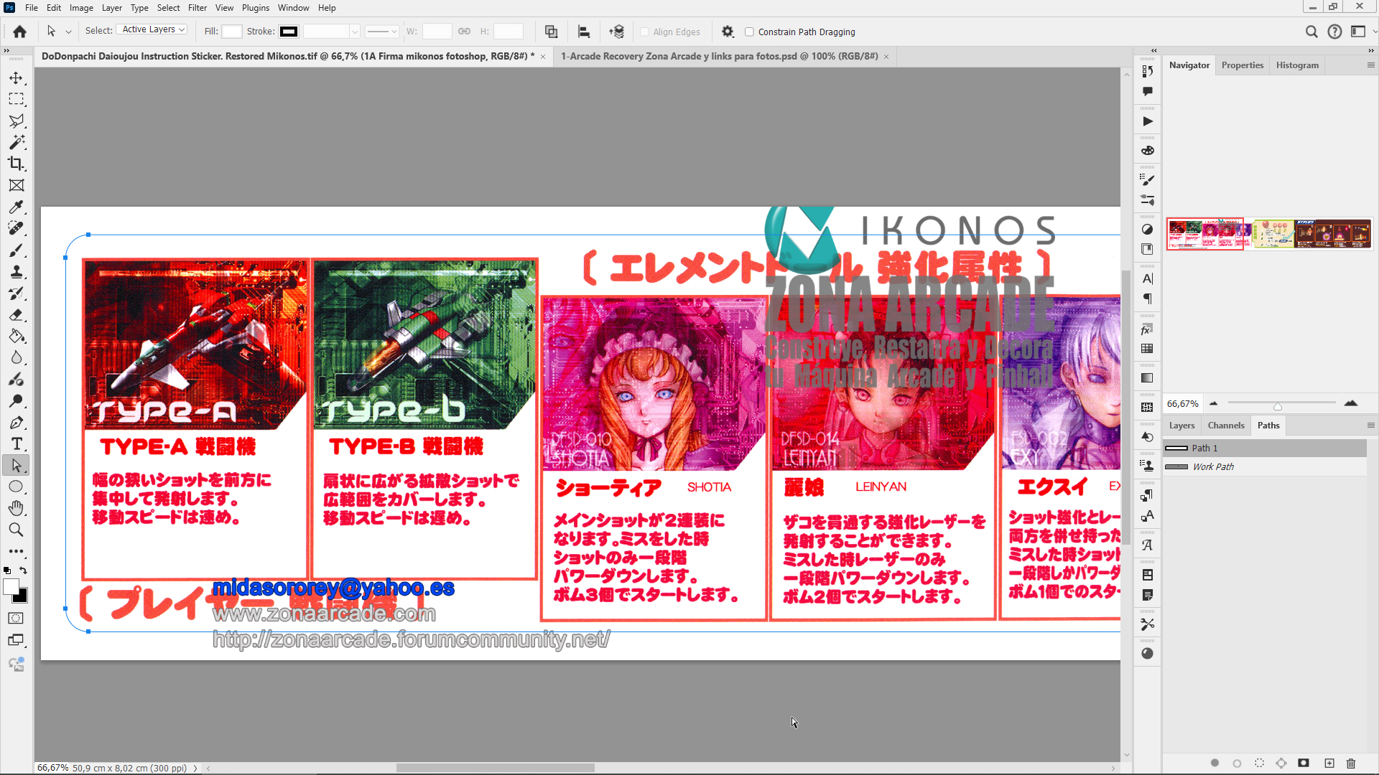Swap foreground and background colors
This screenshot has width=1379, height=775.
point(23,570)
